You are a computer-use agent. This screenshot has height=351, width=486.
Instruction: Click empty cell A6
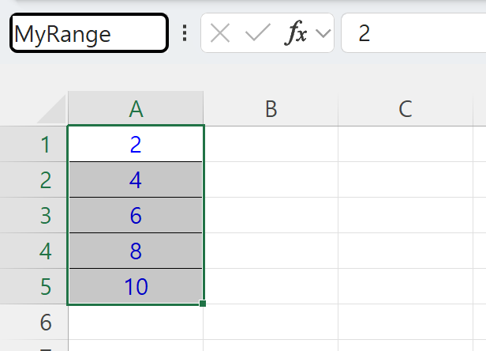[136, 322]
